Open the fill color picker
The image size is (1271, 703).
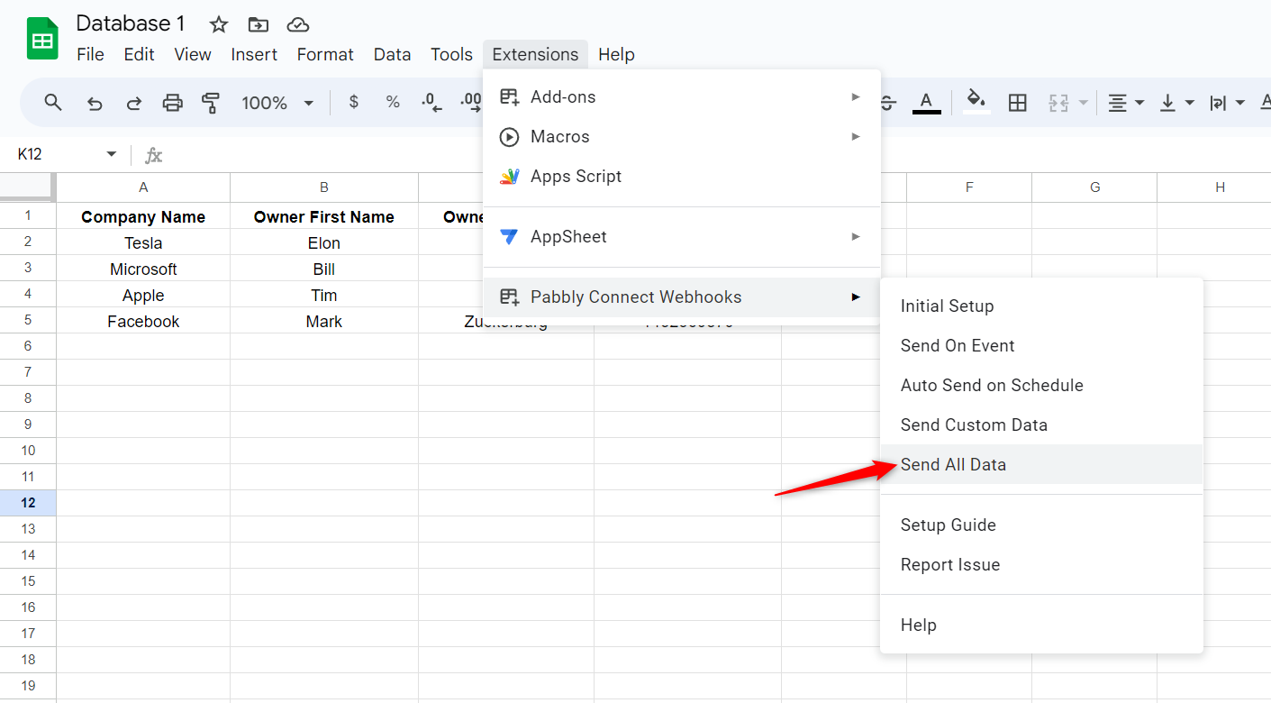pyautogui.click(x=976, y=103)
